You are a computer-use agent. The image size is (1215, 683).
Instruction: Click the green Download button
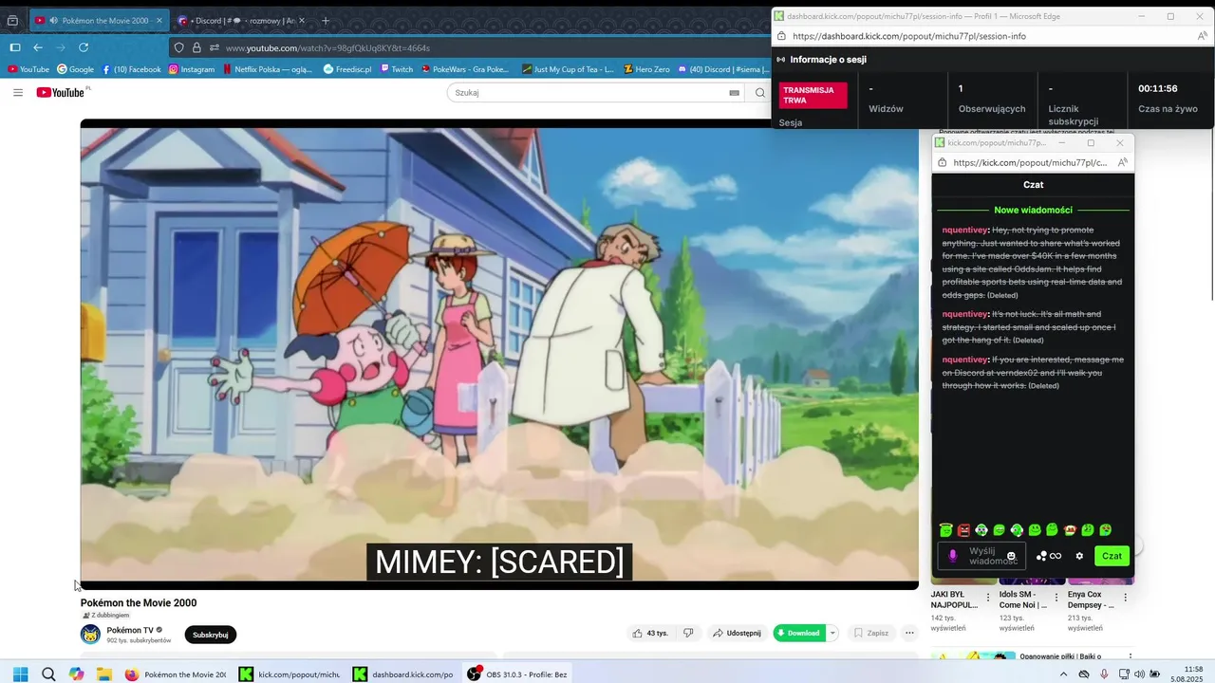[799, 633]
